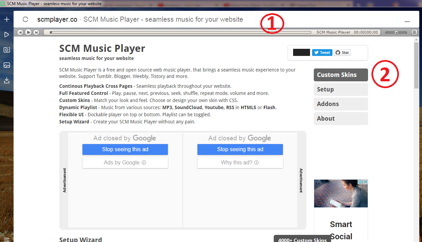Image resolution: width=422 pixels, height=242 pixels.
Task: Click 'seamless music for your website' subtitle
Action: point(96,58)
